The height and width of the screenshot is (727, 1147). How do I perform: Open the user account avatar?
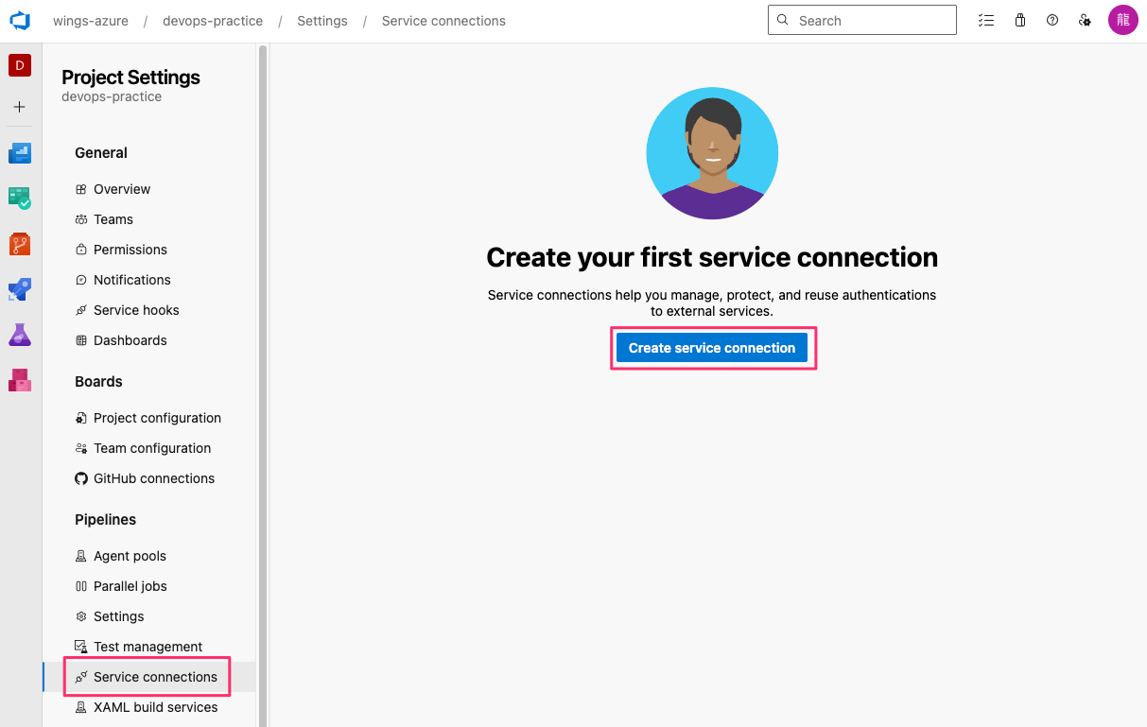pyautogui.click(x=1123, y=20)
